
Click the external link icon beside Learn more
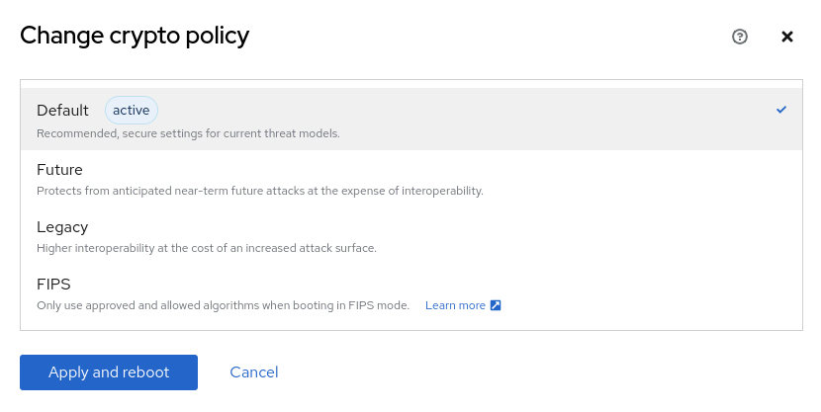[x=497, y=306]
